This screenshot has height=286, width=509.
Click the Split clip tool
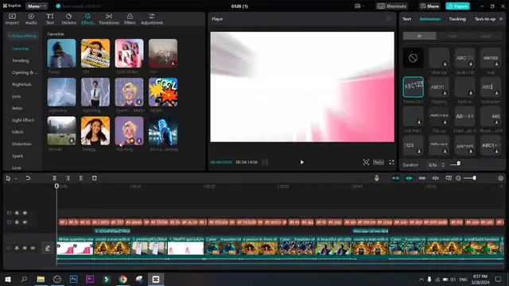click(x=55, y=178)
